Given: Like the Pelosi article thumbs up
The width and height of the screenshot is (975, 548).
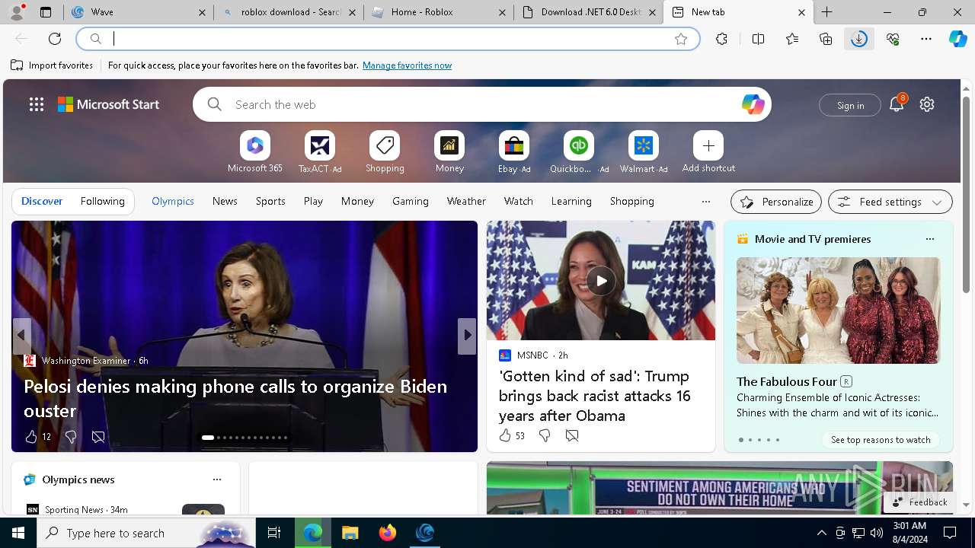Looking at the screenshot, I should (31, 436).
